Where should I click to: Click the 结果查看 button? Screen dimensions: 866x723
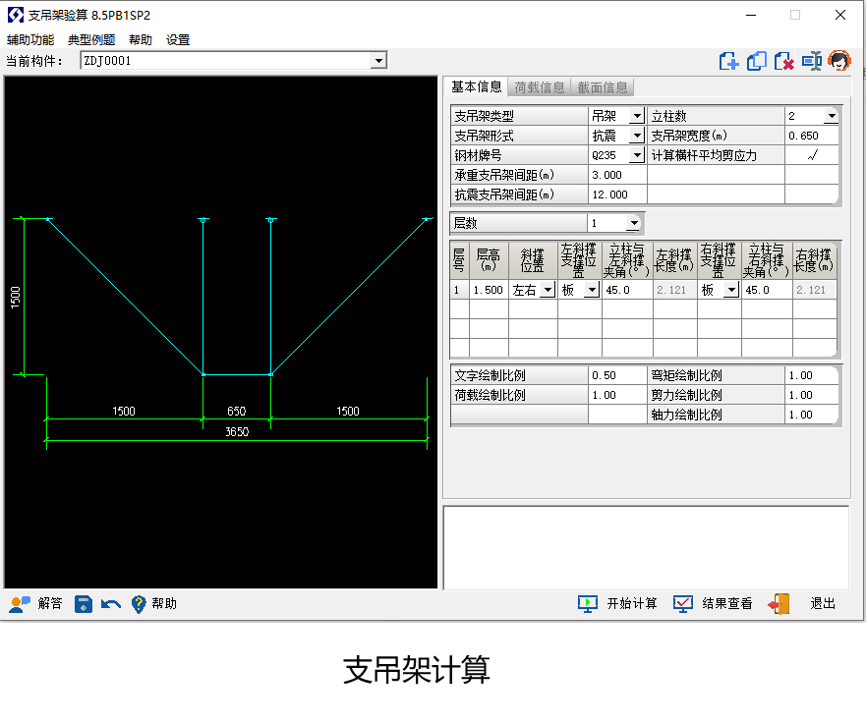[714, 604]
